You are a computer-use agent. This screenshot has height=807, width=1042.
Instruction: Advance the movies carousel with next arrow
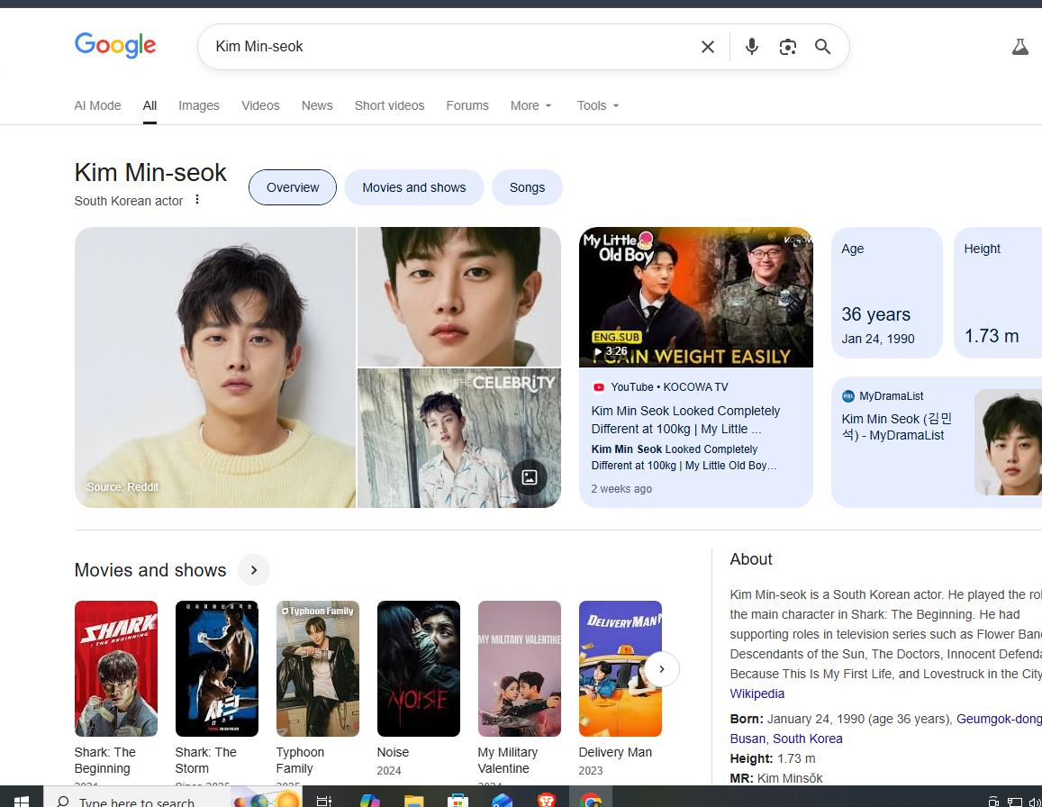tap(662, 669)
